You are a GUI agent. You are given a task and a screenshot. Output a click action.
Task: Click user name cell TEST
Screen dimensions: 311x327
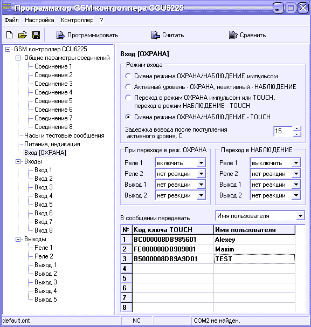tap(254, 259)
